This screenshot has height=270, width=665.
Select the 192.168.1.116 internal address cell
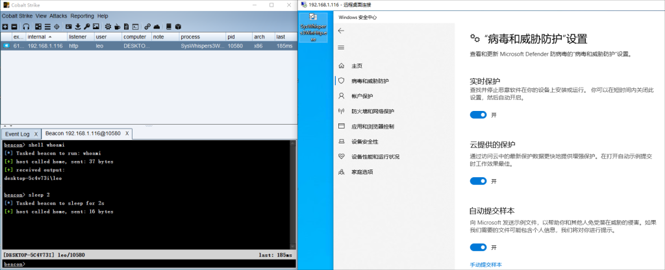(45, 46)
